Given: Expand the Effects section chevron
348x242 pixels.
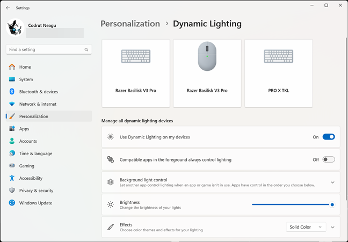Looking at the screenshot, I should click(x=332, y=227).
